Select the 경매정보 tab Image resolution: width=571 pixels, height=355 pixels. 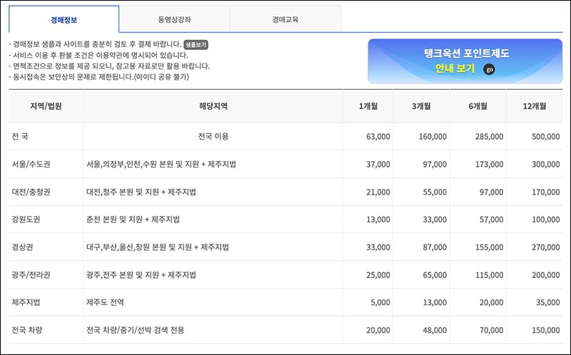coord(64,19)
